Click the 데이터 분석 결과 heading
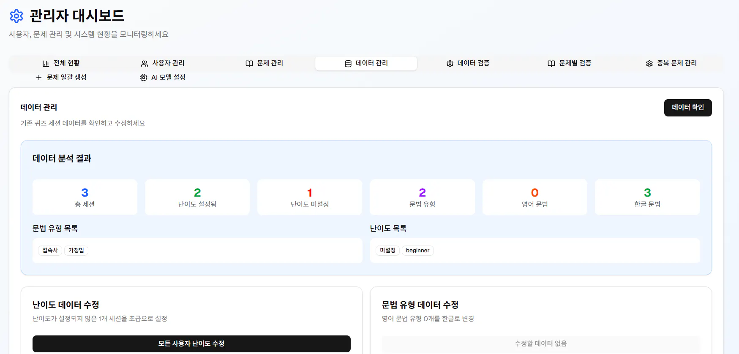739x354 pixels. click(62, 159)
